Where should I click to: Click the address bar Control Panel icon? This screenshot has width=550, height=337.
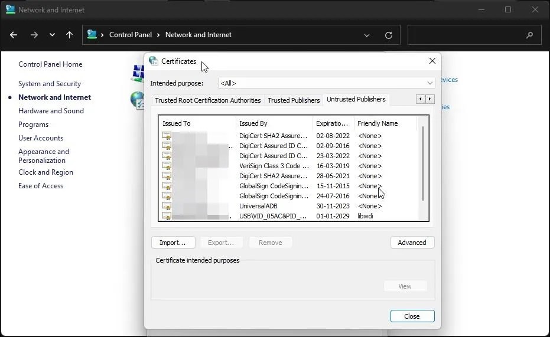click(x=92, y=34)
